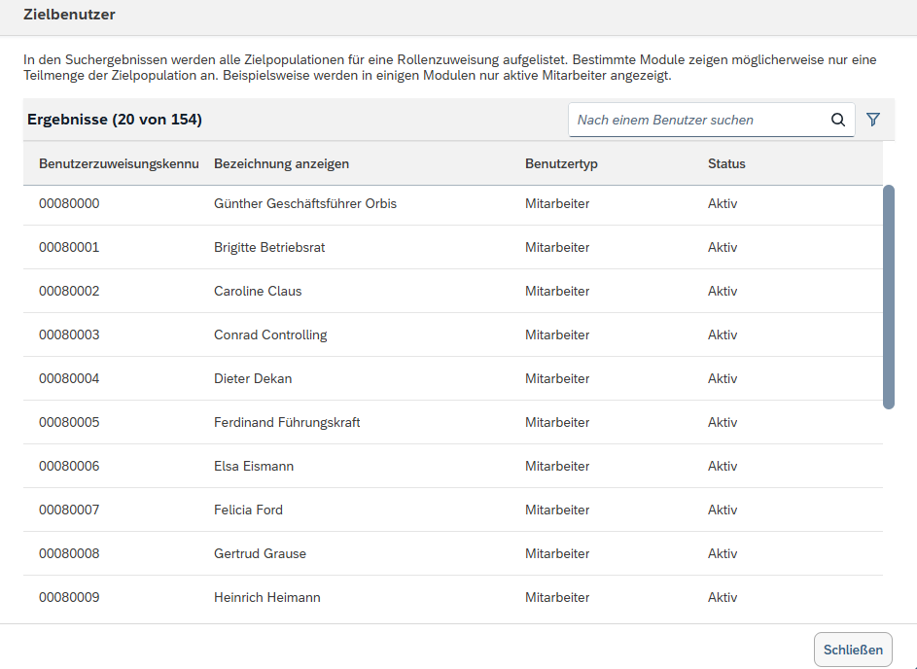Click the Benutzertyp column header
Screen dimensions: 917x669
point(561,163)
